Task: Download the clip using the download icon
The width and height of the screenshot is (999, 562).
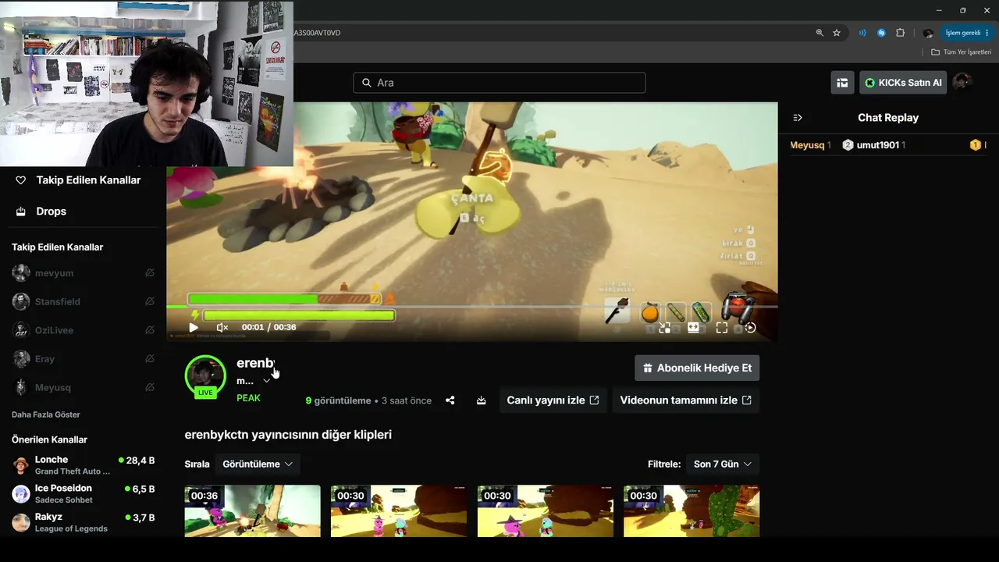Action: coord(482,400)
